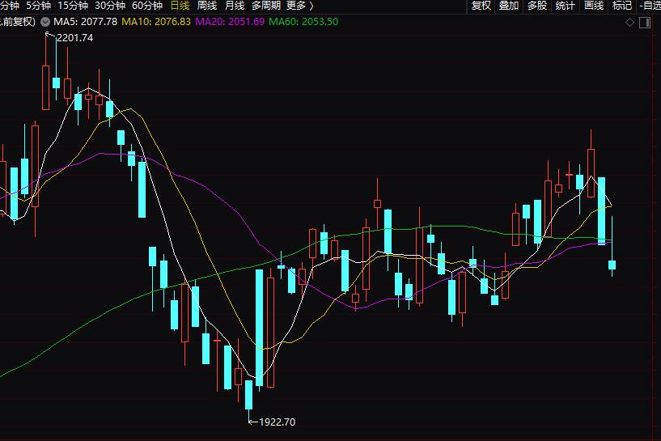The width and height of the screenshot is (661, 441).
Task: Select the 月线 monthly chart tab
Action: pos(235,6)
